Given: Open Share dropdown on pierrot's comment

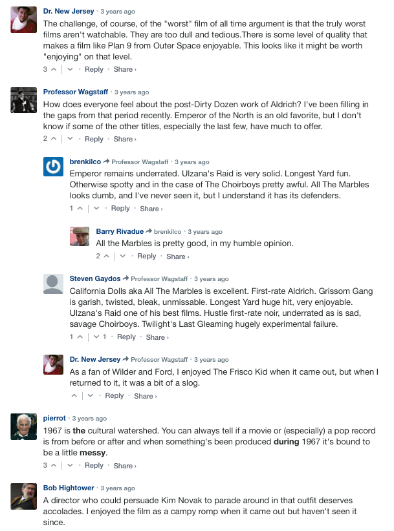Looking at the screenshot, I should click(x=124, y=466).
